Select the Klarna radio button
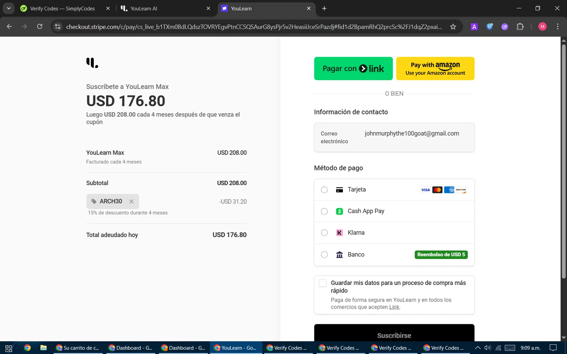The image size is (567, 354). (x=324, y=233)
